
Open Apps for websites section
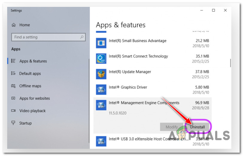pos(34,98)
